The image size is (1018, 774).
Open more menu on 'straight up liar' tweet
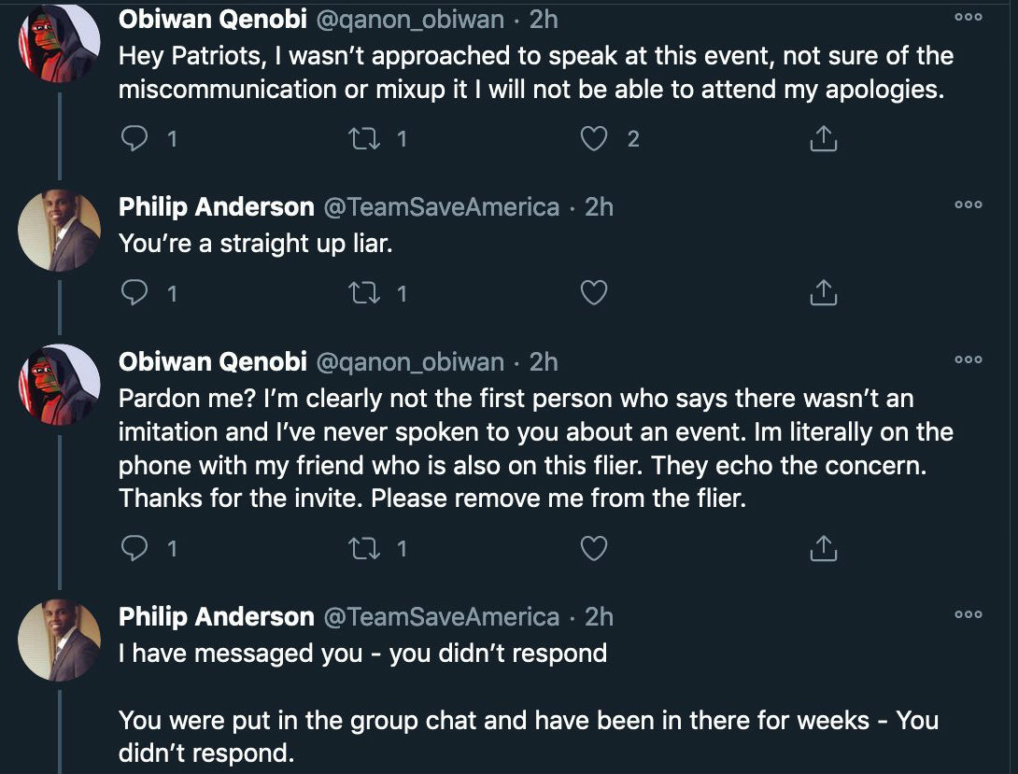[968, 204]
